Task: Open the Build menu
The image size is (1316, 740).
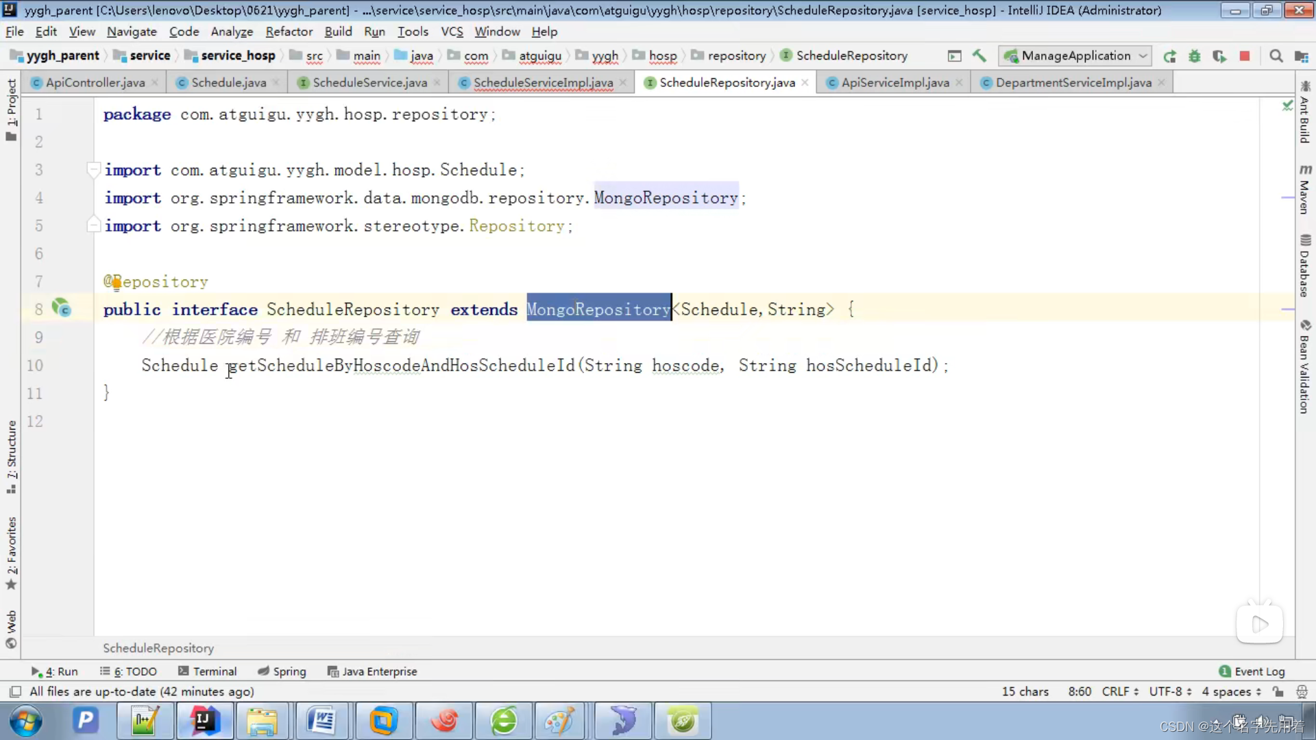Action: point(337,32)
